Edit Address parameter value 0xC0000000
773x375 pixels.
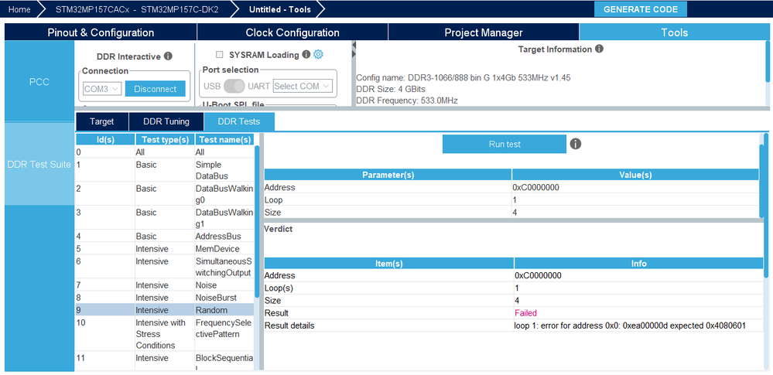tap(635, 187)
